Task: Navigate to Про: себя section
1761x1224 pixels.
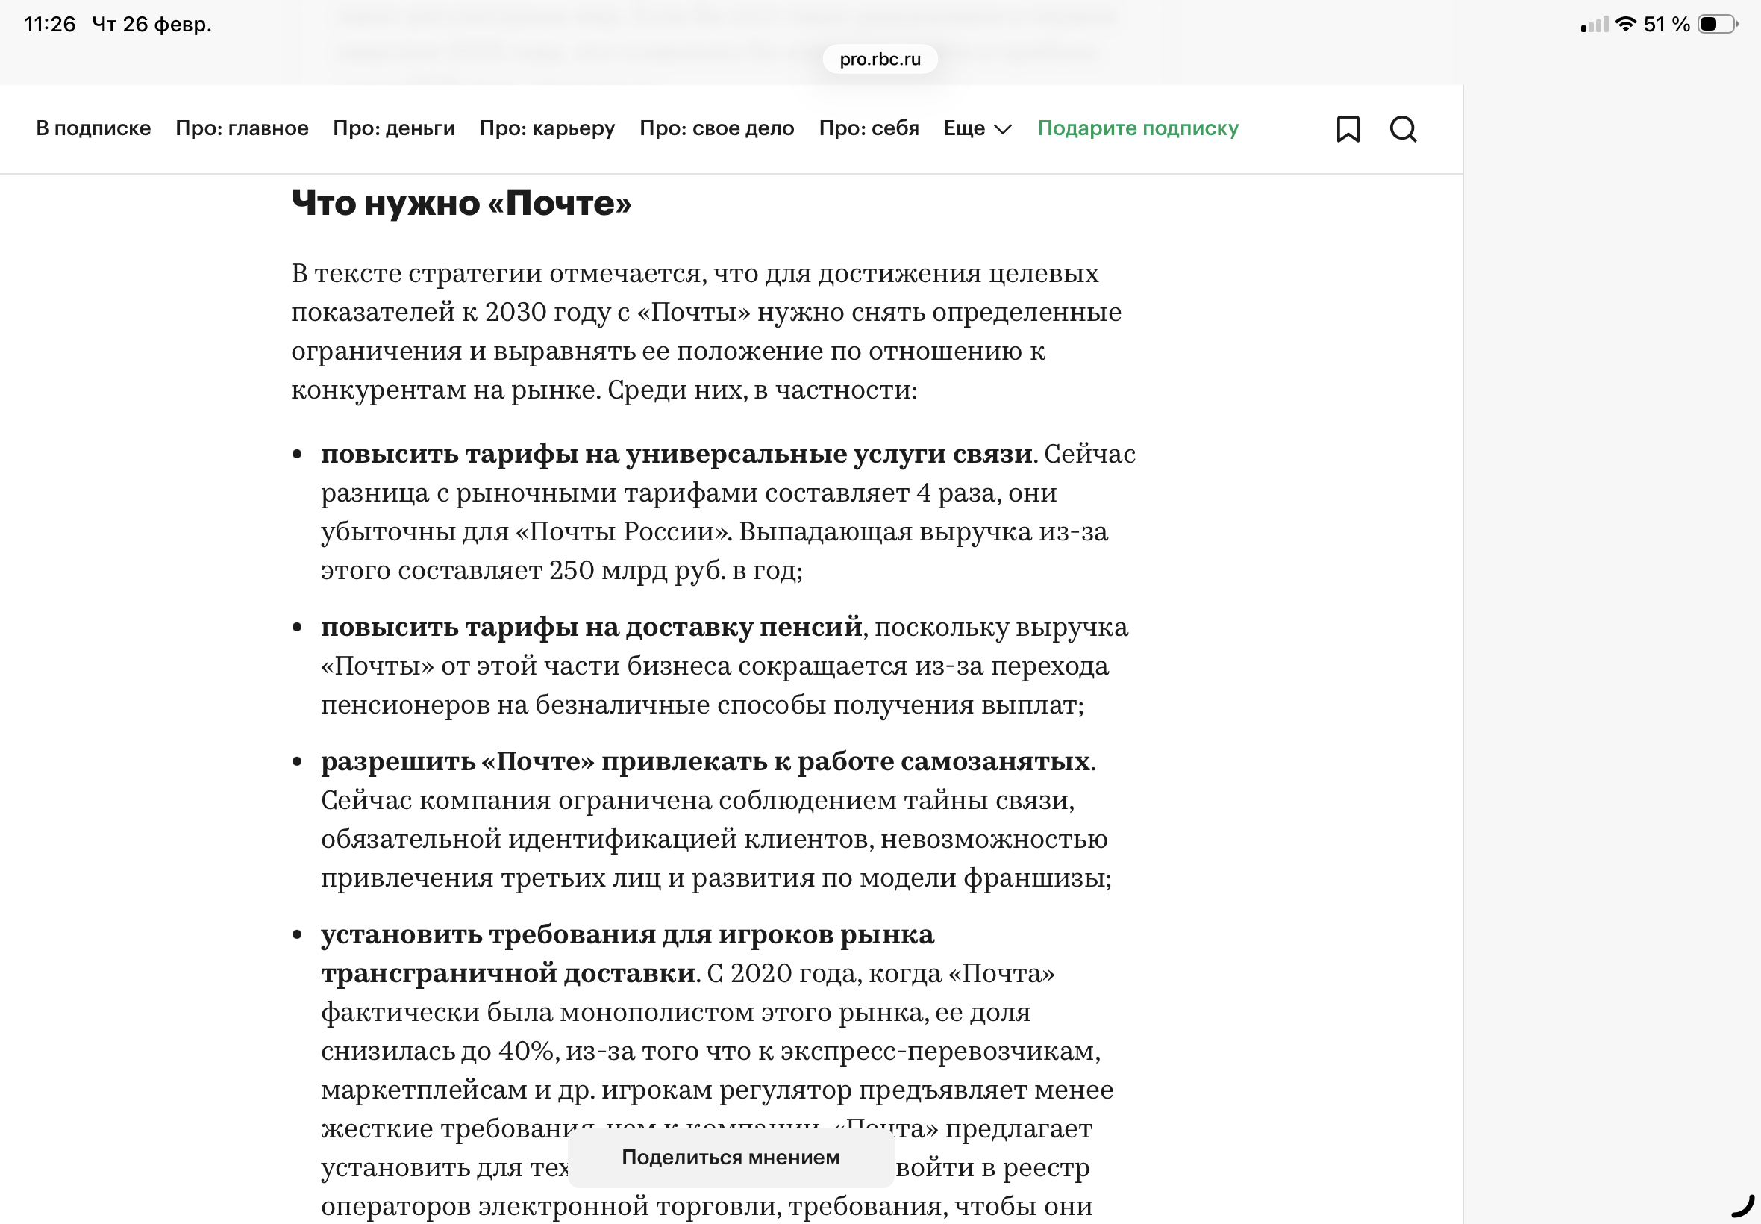Action: pyautogui.click(x=869, y=128)
